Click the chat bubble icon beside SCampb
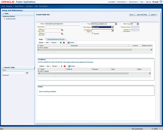 [161, 2]
